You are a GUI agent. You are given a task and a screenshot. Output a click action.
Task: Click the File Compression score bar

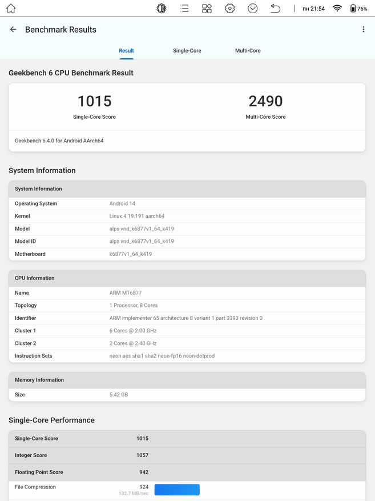(177, 490)
